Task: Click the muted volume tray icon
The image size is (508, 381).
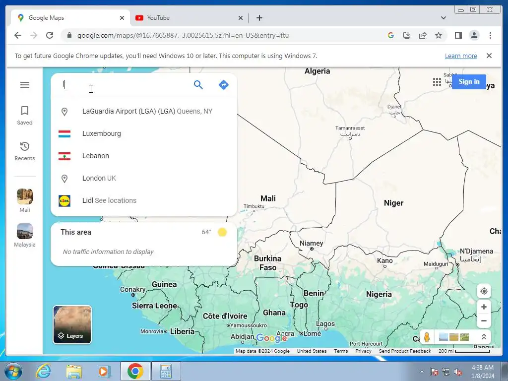Action: (x=458, y=372)
